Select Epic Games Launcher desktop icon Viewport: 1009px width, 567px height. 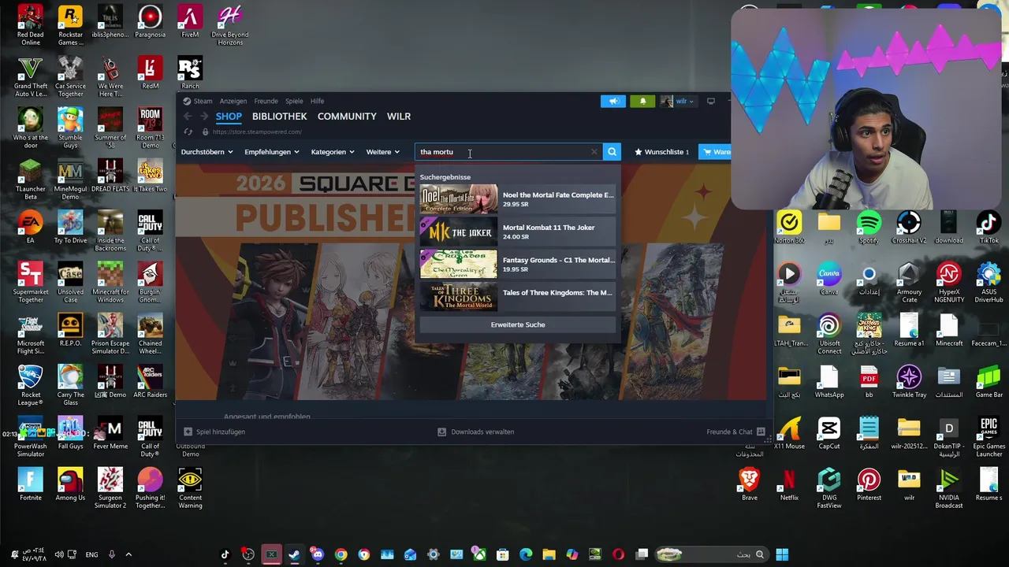pyautogui.click(x=989, y=437)
